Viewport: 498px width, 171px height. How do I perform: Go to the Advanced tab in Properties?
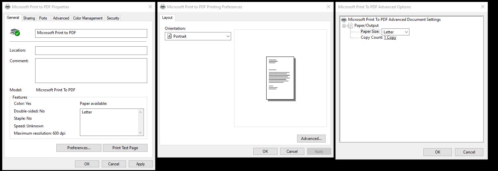(61, 18)
